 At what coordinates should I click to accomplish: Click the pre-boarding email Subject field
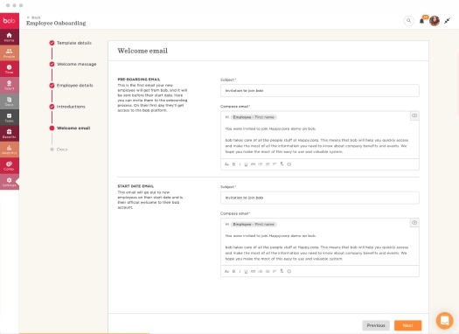pos(320,91)
